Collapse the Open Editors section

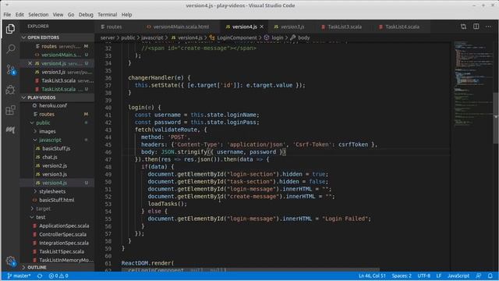(x=44, y=37)
